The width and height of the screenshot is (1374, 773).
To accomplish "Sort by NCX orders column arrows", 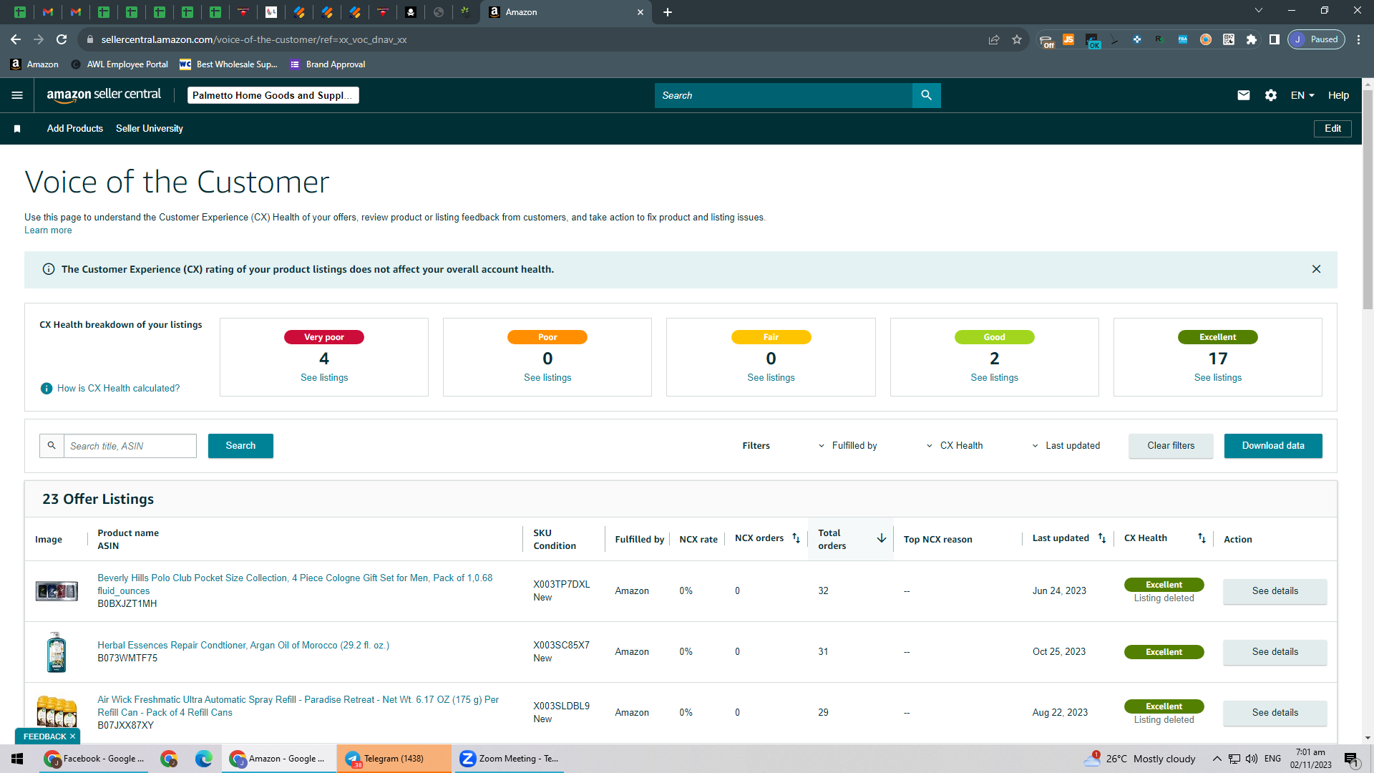I will (x=796, y=538).
